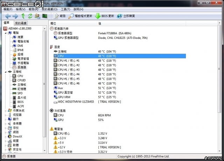The height and width of the screenshot is (161, 224).
Task: Select the highlighted CPU temperature row
Action: pos(120,56)
